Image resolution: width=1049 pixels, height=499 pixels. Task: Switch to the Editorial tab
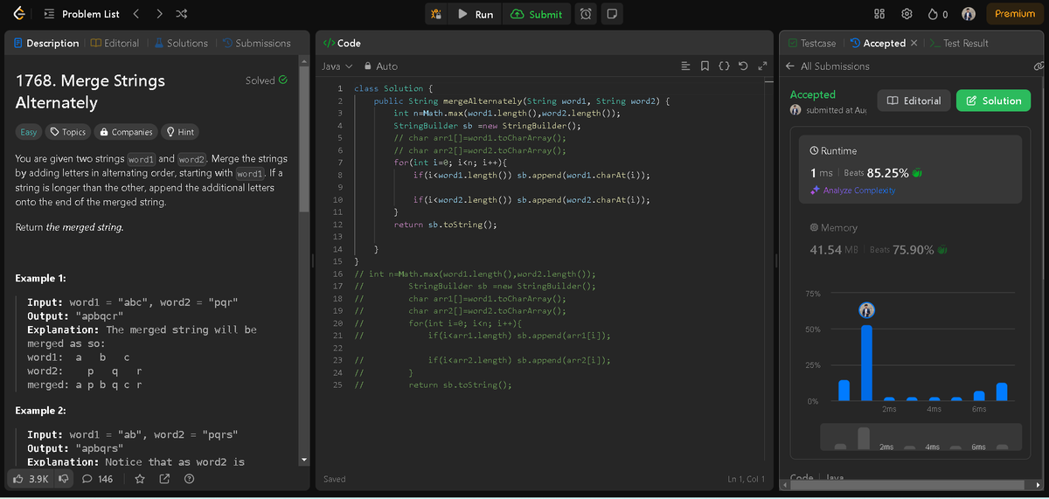[x=115, y=43]
